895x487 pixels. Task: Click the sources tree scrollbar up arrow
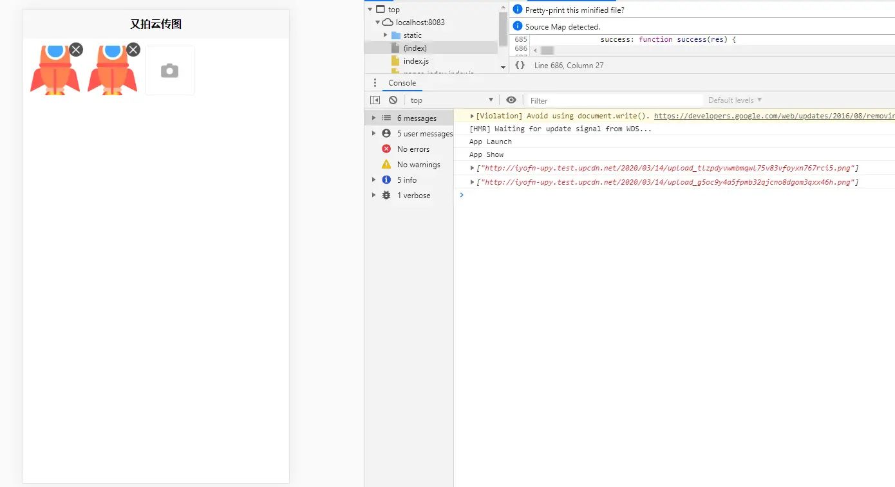coord(503,7)
